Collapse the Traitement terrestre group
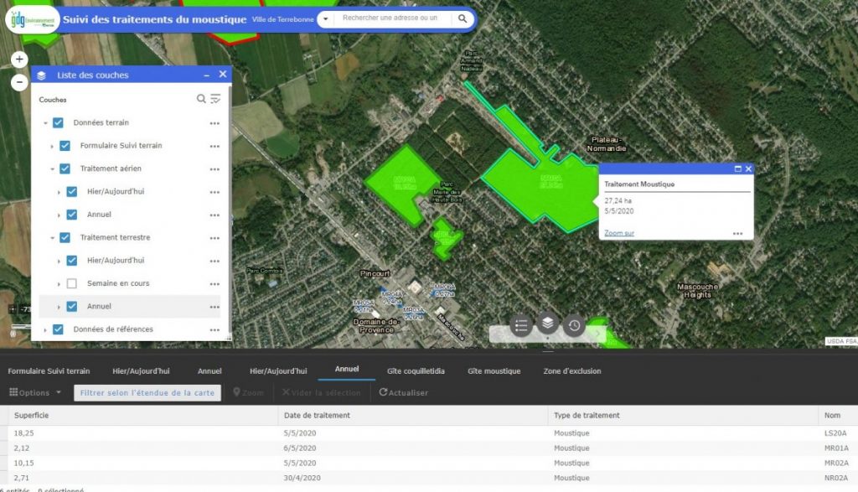Image resolution: width=858 pixels, height=492 pixels. pos(51,237)
